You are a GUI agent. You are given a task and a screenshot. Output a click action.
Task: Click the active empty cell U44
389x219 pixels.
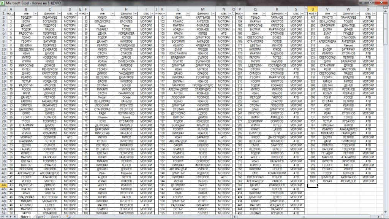(x=313, y=185)
